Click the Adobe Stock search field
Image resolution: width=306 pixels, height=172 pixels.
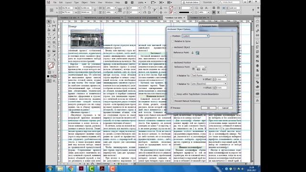pos(229,2)
